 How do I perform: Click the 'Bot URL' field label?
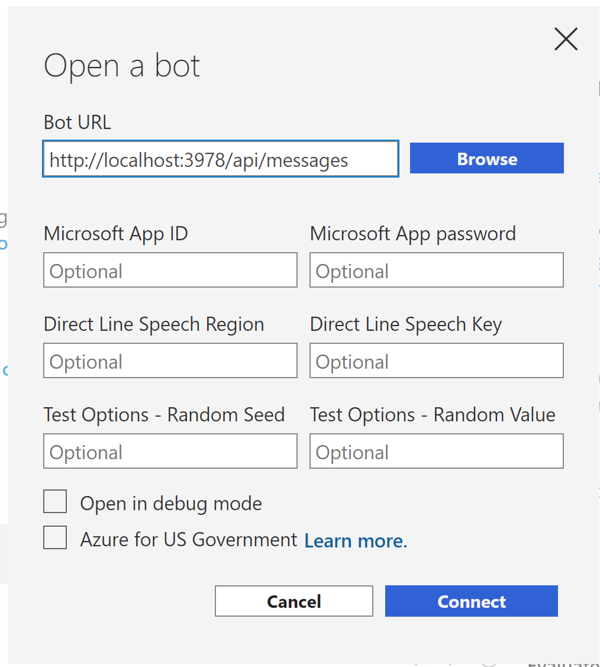click(78, 123)
